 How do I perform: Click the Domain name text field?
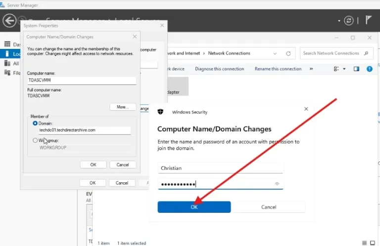point(85,130)
